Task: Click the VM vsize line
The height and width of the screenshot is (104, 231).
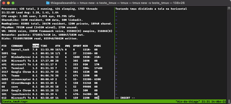Action: pos(57,31)
